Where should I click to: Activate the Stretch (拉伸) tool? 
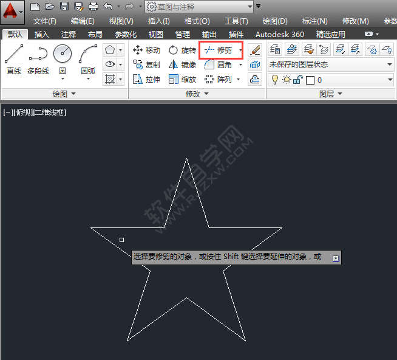point(146,80)
